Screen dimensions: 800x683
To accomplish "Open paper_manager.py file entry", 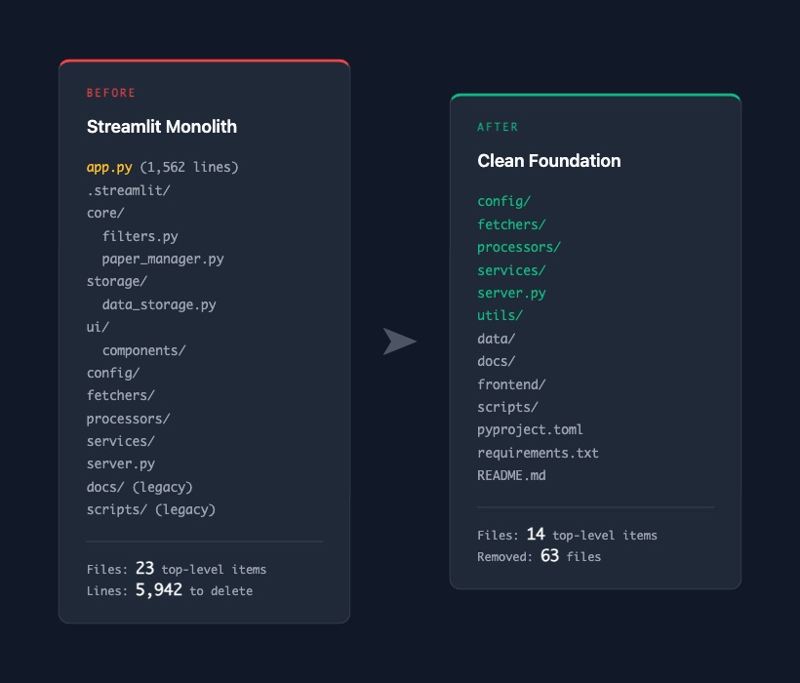I will 163,259.
